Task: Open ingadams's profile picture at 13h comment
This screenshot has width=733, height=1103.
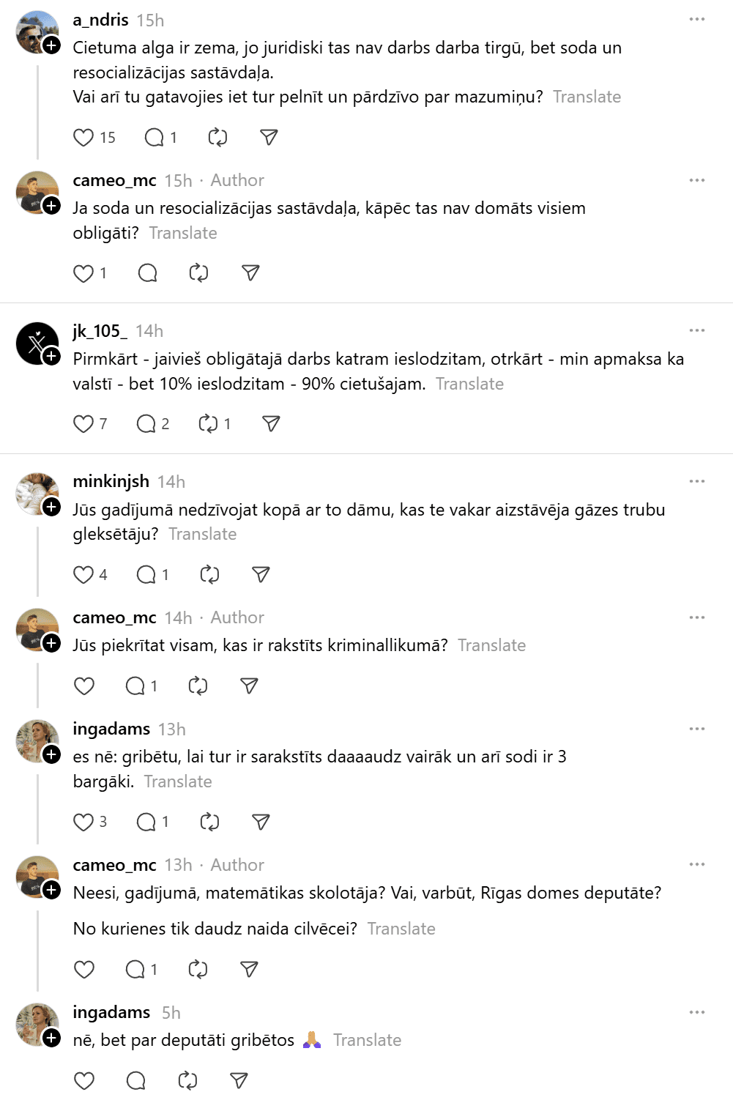Action: pyautogui.click(x=37, y=741)
